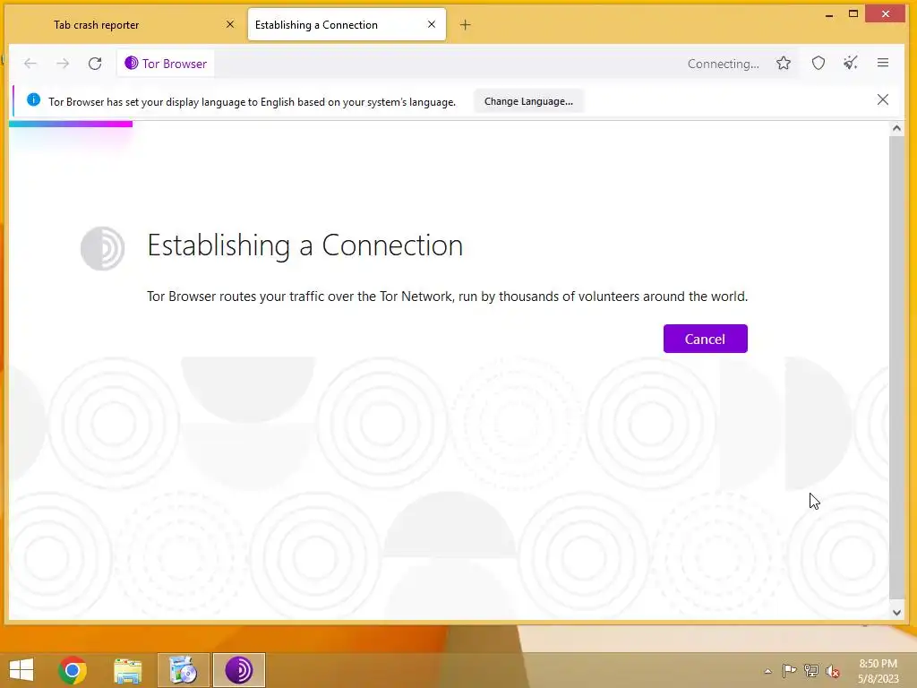The image size is (917, 688).
Task: Minimize the Tor Browser window
Action: (828, 15)
